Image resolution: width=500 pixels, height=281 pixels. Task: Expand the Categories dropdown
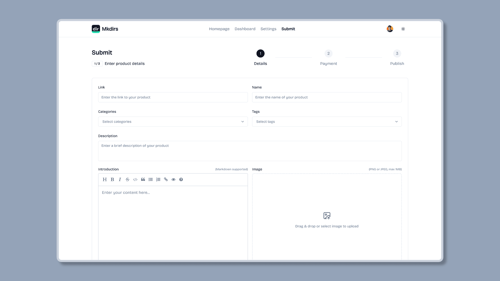pyautogui.click(x=173, y=122)
